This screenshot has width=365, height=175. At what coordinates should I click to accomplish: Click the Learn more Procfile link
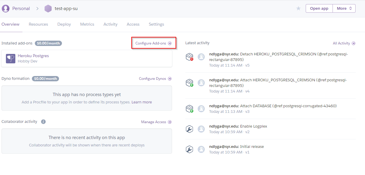pyautogui.click(x=142, y=102)
